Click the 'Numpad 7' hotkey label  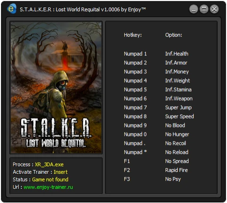(135, 107)
